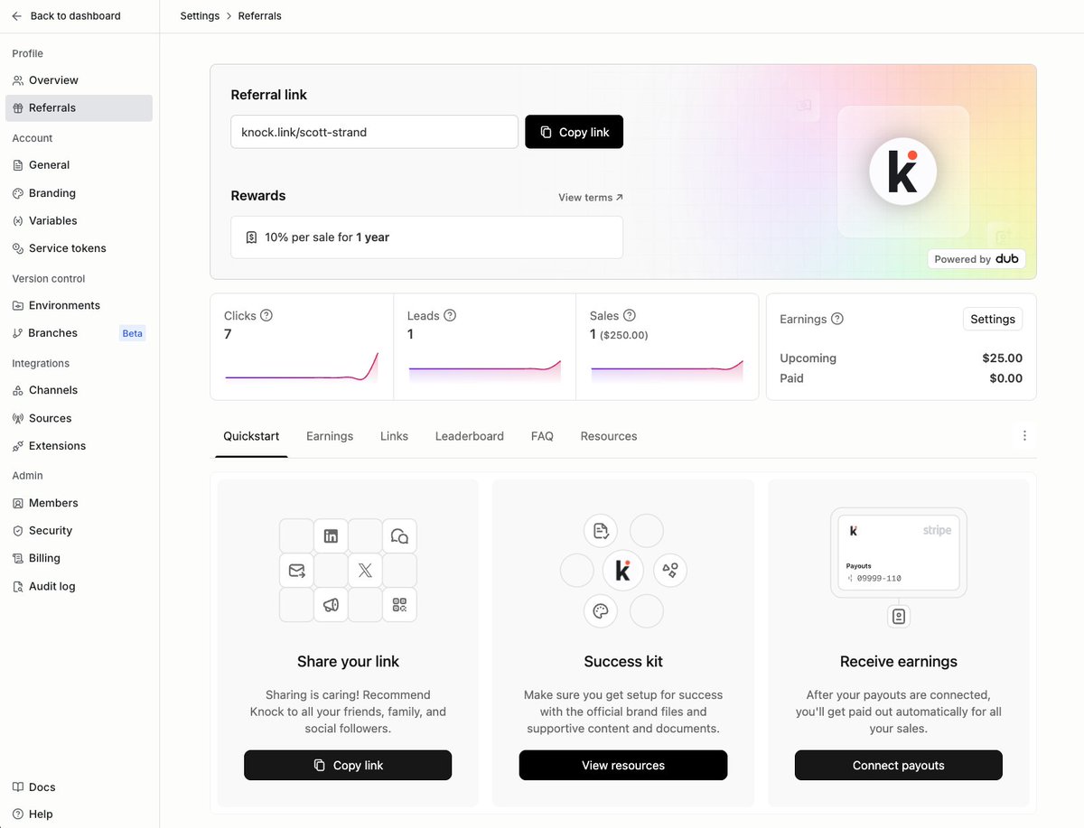Click the General document icon in sidebar

pyautogui.click(x=18, y=165)
